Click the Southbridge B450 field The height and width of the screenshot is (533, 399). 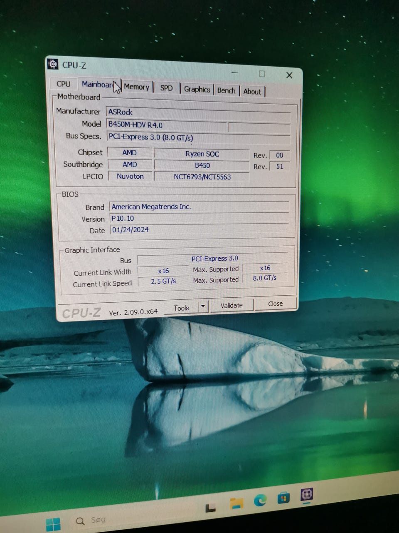202,165
